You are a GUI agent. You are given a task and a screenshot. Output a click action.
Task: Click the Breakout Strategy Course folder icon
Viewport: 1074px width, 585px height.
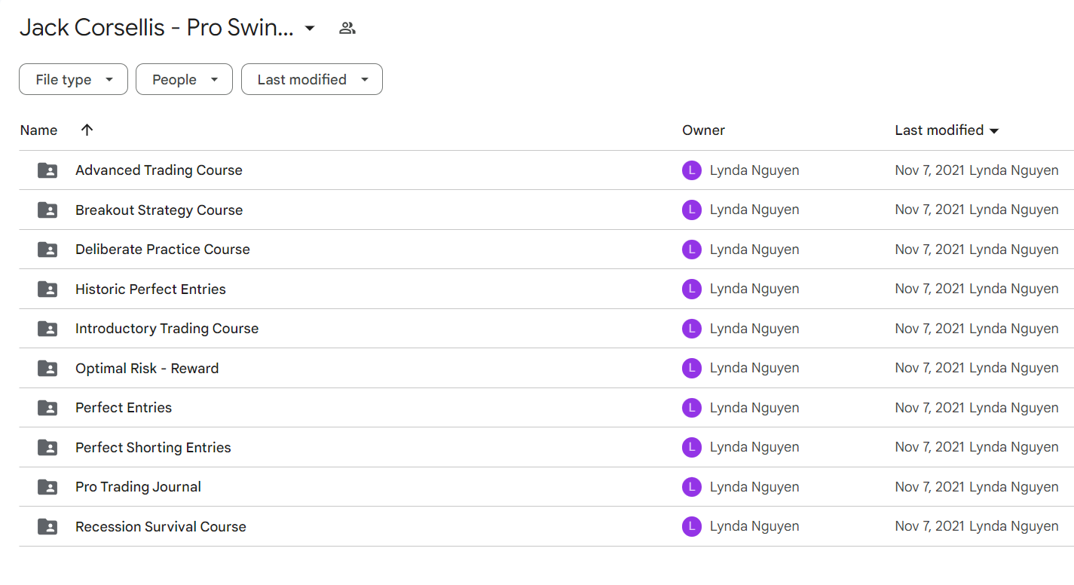[x=47, y=210]
